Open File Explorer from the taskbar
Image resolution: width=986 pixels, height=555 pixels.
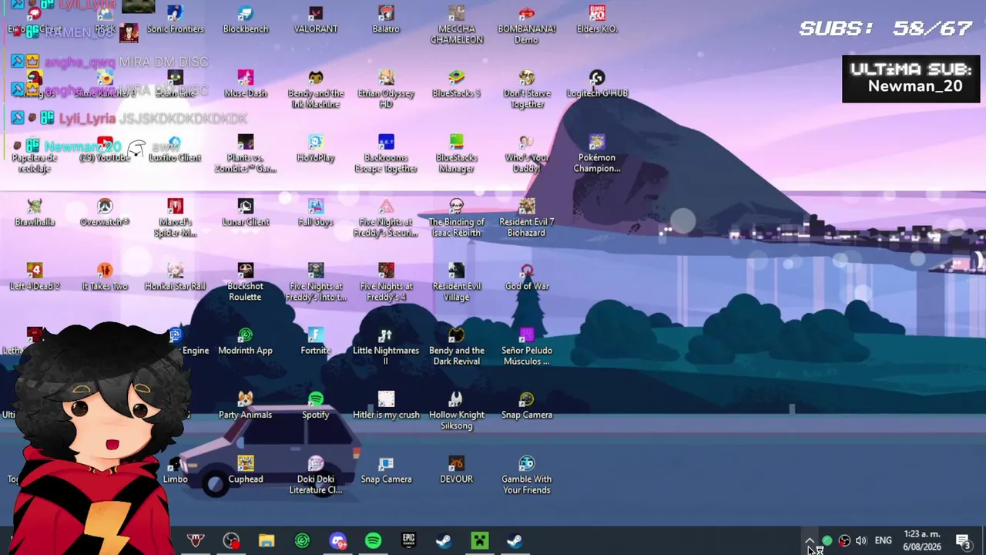click(x=267, y=541)
